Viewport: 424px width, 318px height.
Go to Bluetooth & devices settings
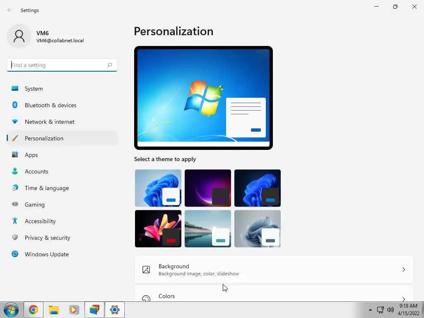point(62,105)
